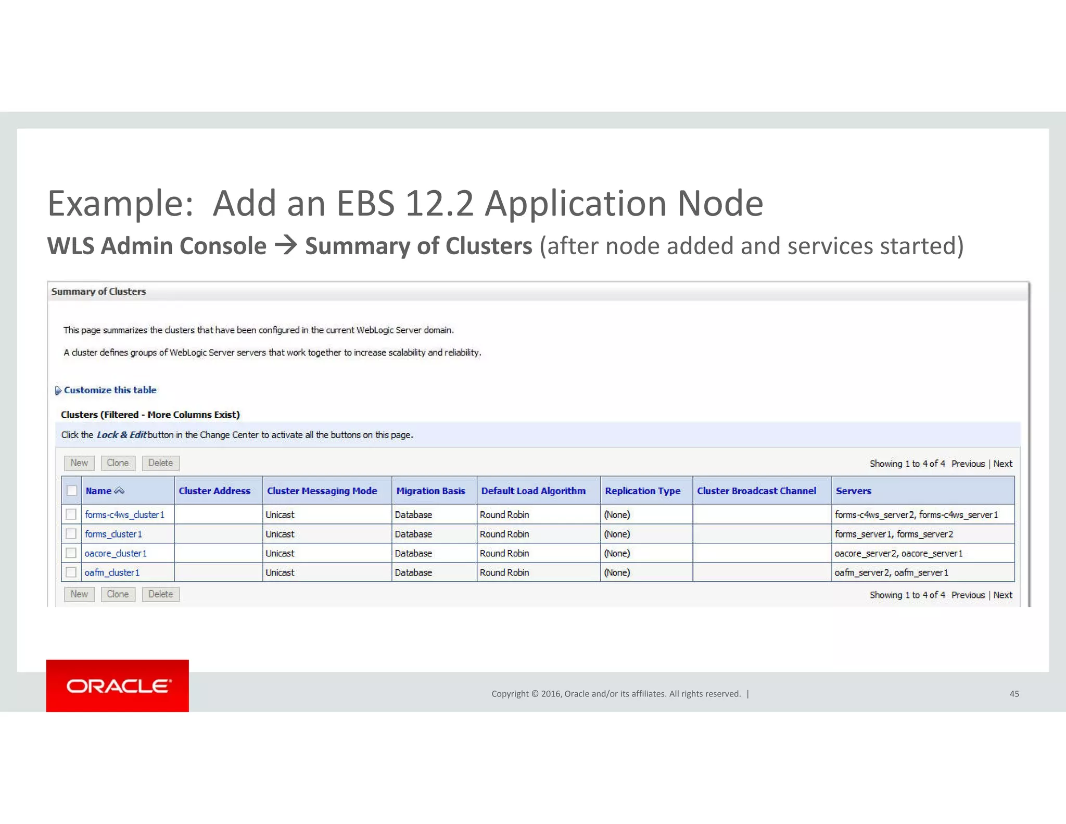Open the forms_cluster1 cluster link

[x=113, y=534]
